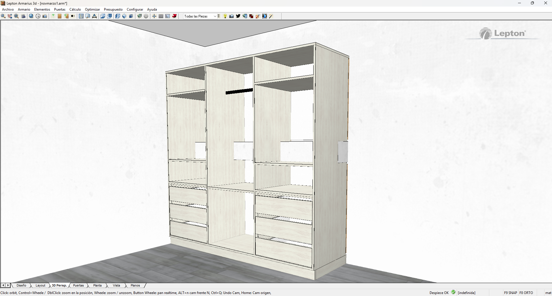Click the red armchair icon
The height and width of the screenshot is (296, 552).
coord(174,16)
